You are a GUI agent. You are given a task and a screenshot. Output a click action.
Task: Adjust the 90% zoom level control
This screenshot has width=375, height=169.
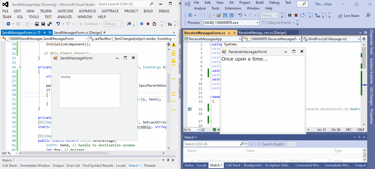pos(192,130)
